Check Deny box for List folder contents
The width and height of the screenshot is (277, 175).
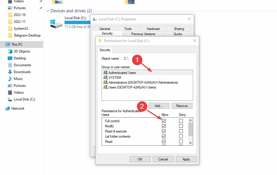pos(181,136)
